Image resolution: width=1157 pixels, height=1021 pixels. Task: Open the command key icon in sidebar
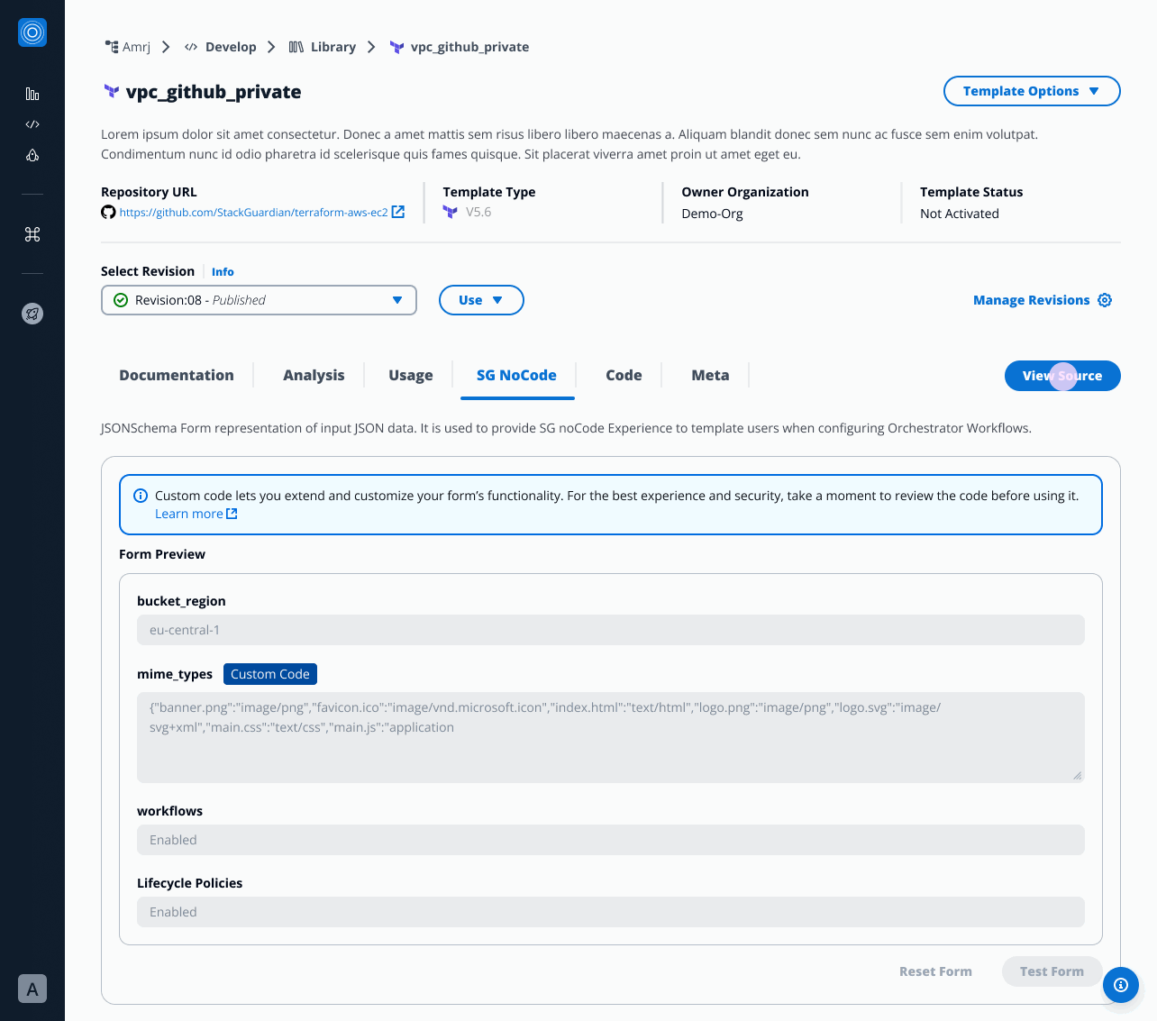point(32,234)
